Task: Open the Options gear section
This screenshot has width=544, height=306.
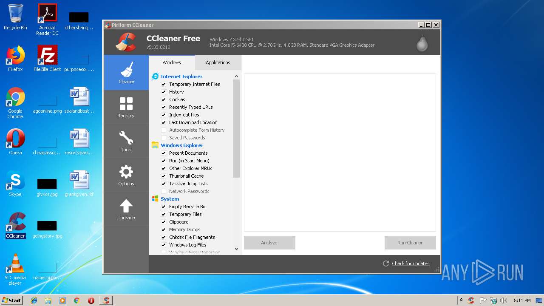Action: pyautogui.click(x=126, y=175)
